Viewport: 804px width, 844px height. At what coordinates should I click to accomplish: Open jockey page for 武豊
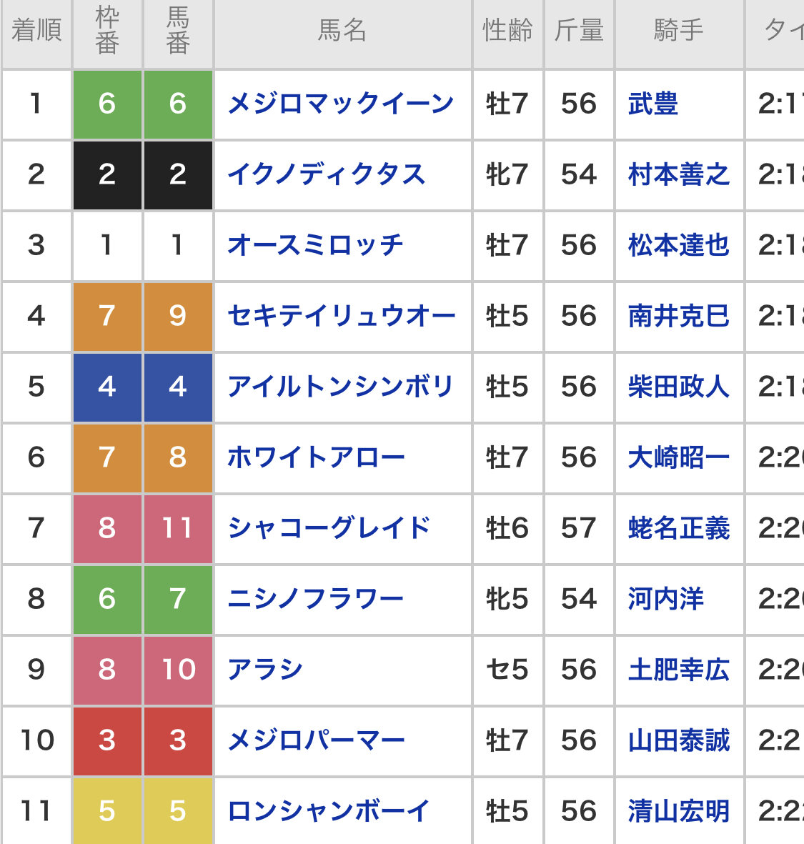click(652, 104)
